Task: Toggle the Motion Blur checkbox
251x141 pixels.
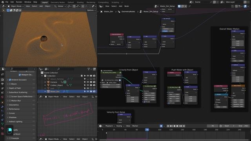Action: click(x=10, y=101)
